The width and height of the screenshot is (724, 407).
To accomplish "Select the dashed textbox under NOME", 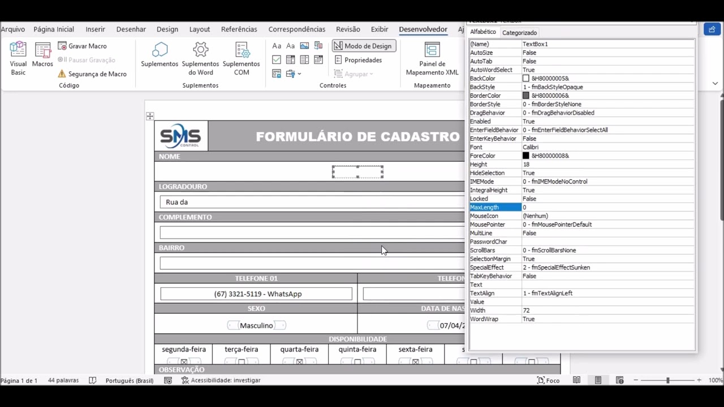I will coord(357,172).
